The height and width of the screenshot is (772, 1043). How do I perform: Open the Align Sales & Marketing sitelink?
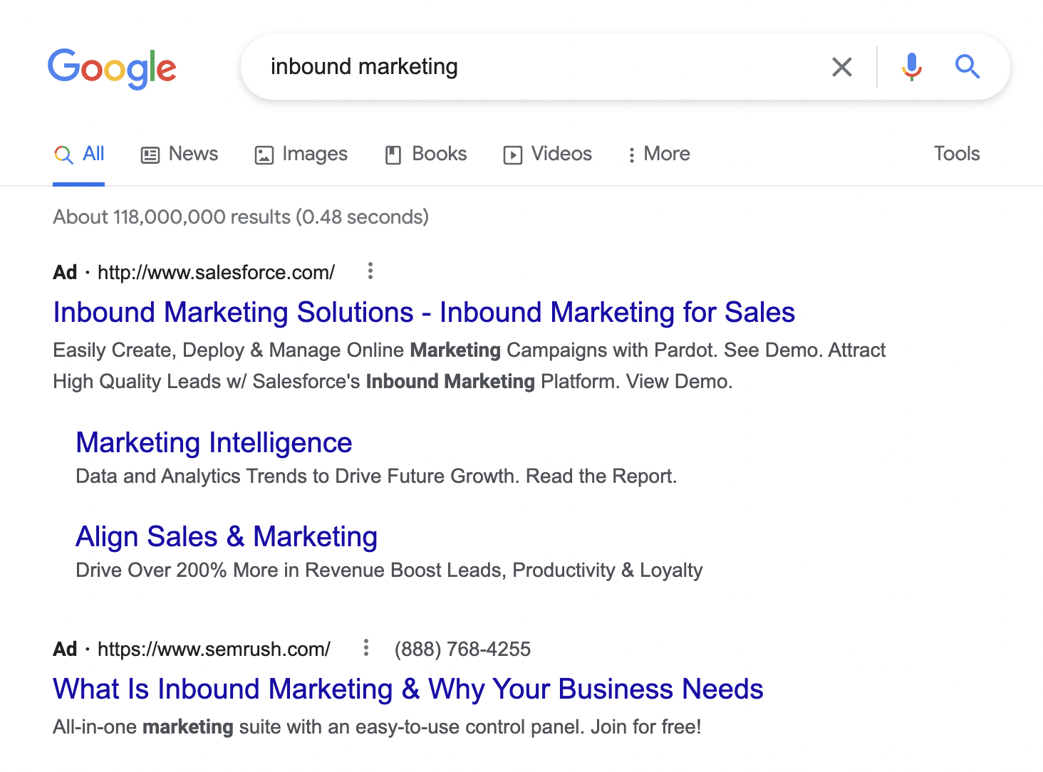227,537
